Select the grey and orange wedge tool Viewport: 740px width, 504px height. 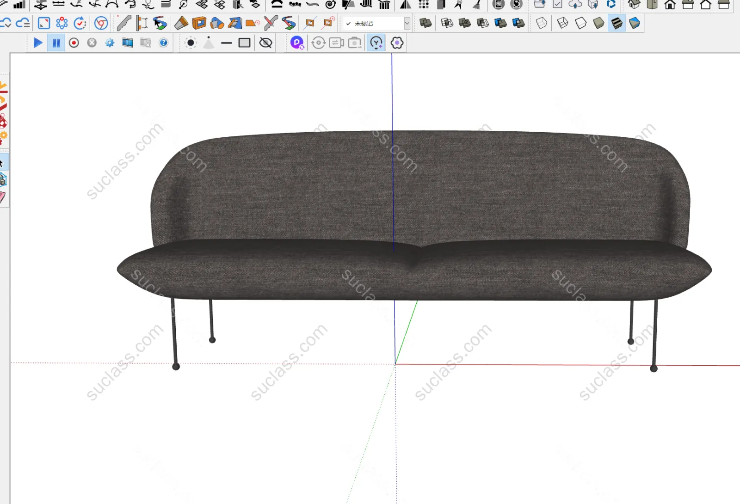tap(181, 23)
